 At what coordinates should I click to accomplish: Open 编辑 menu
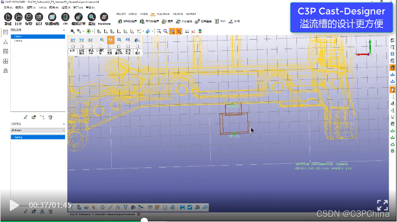(19, 7)
